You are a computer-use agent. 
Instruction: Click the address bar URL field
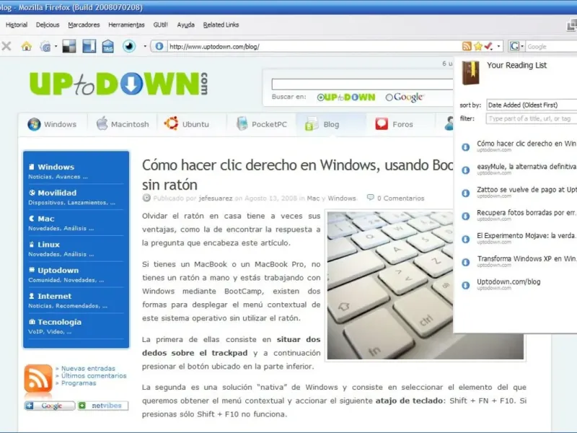coord(314,46)
